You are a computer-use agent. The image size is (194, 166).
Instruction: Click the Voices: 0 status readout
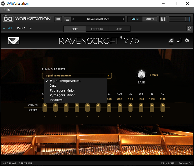tap(185, 163)
